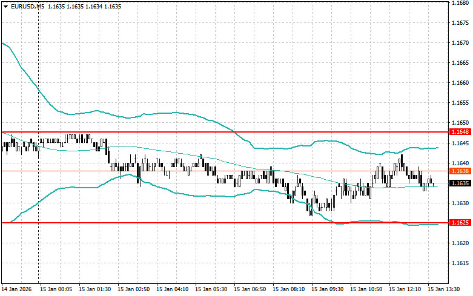Select the 15 Jan 00:05 time label

coord(56,289)
